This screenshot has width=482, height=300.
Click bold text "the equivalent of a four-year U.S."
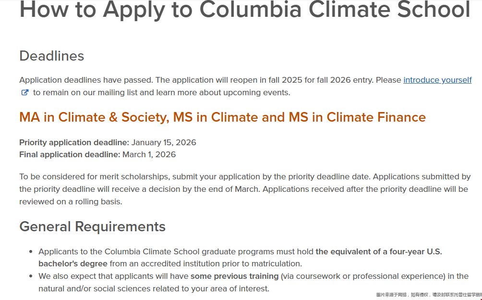tap(379, 251)
